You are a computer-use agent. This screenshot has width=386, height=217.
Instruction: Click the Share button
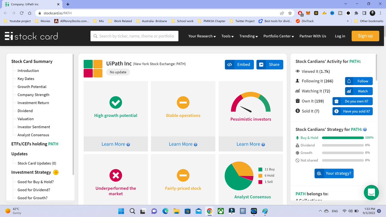(270, 65)
